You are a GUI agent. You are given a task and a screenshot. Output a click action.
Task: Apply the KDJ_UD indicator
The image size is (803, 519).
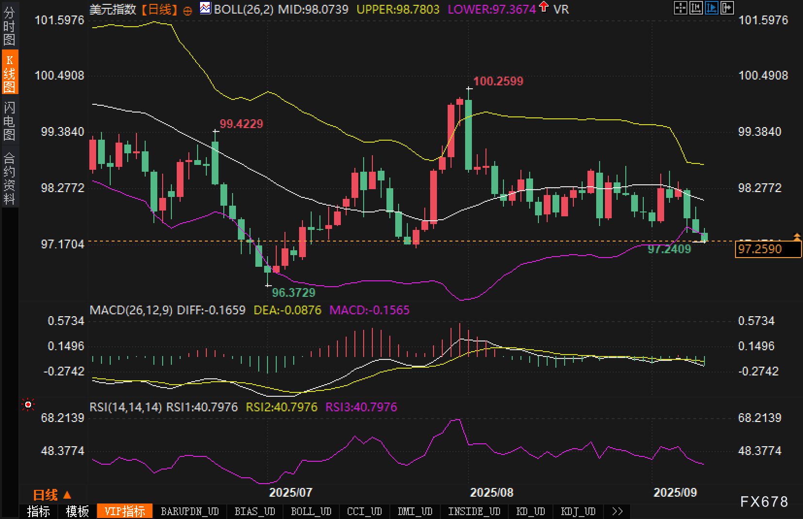[x=578, y=511]
